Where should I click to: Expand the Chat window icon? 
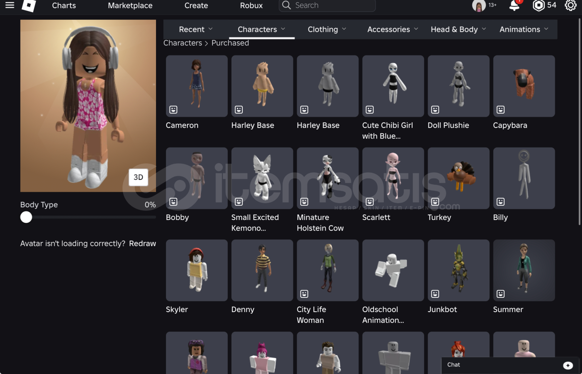click(567, 365)
